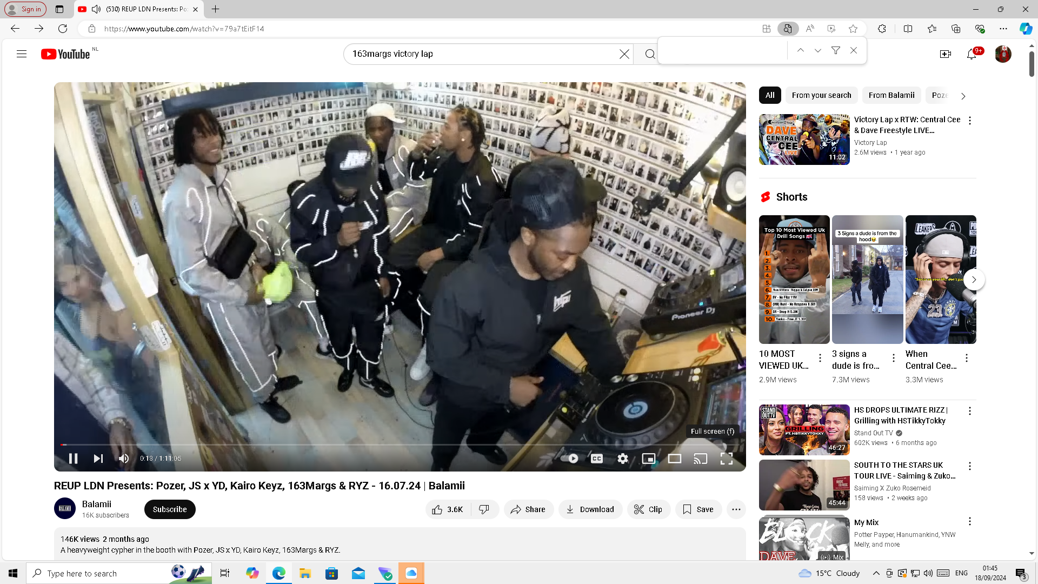1038x584 pixels.
Task: Toggle closed captions on the video
Action: 597,459
